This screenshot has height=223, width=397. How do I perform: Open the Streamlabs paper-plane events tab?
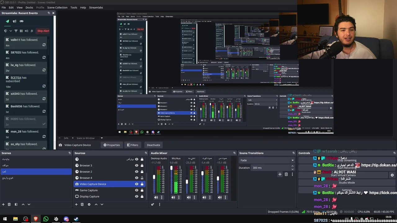(x=7, y=21)
